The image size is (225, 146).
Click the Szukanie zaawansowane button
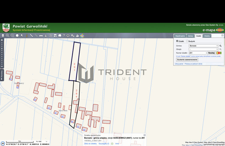187,60
